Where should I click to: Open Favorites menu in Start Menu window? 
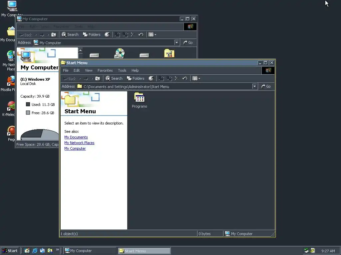click(x=105, y=70)
